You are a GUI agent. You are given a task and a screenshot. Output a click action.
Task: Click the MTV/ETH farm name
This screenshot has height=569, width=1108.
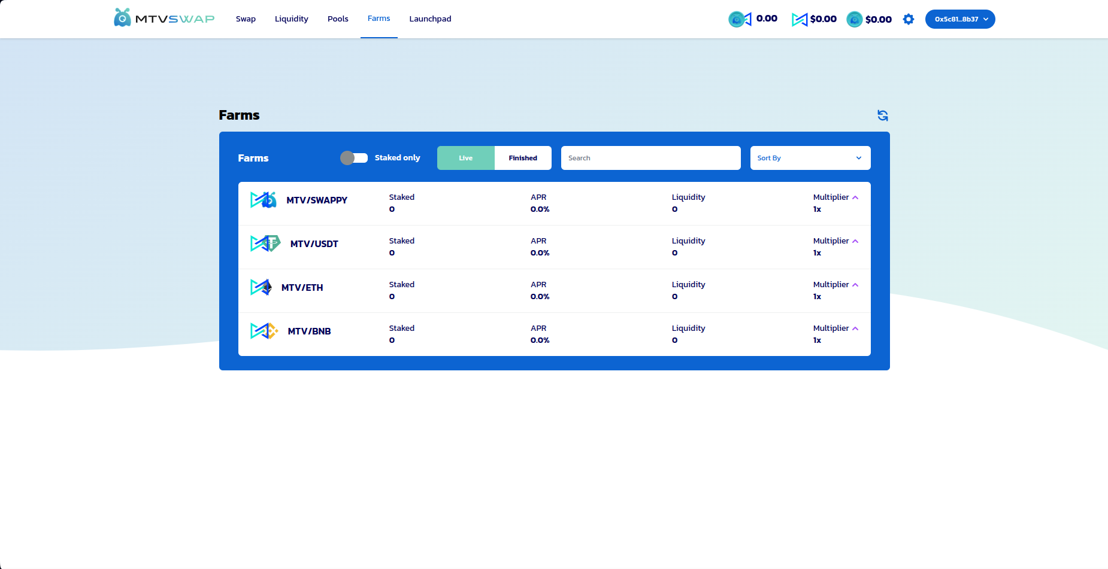tap(302, 288)
